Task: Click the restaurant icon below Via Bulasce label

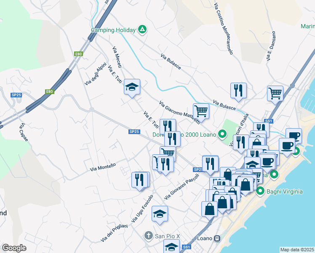Action: [x=238, y=91]
